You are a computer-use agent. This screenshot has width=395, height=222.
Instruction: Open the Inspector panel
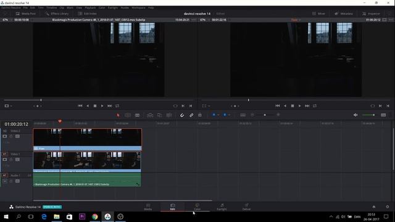[371, 14]
